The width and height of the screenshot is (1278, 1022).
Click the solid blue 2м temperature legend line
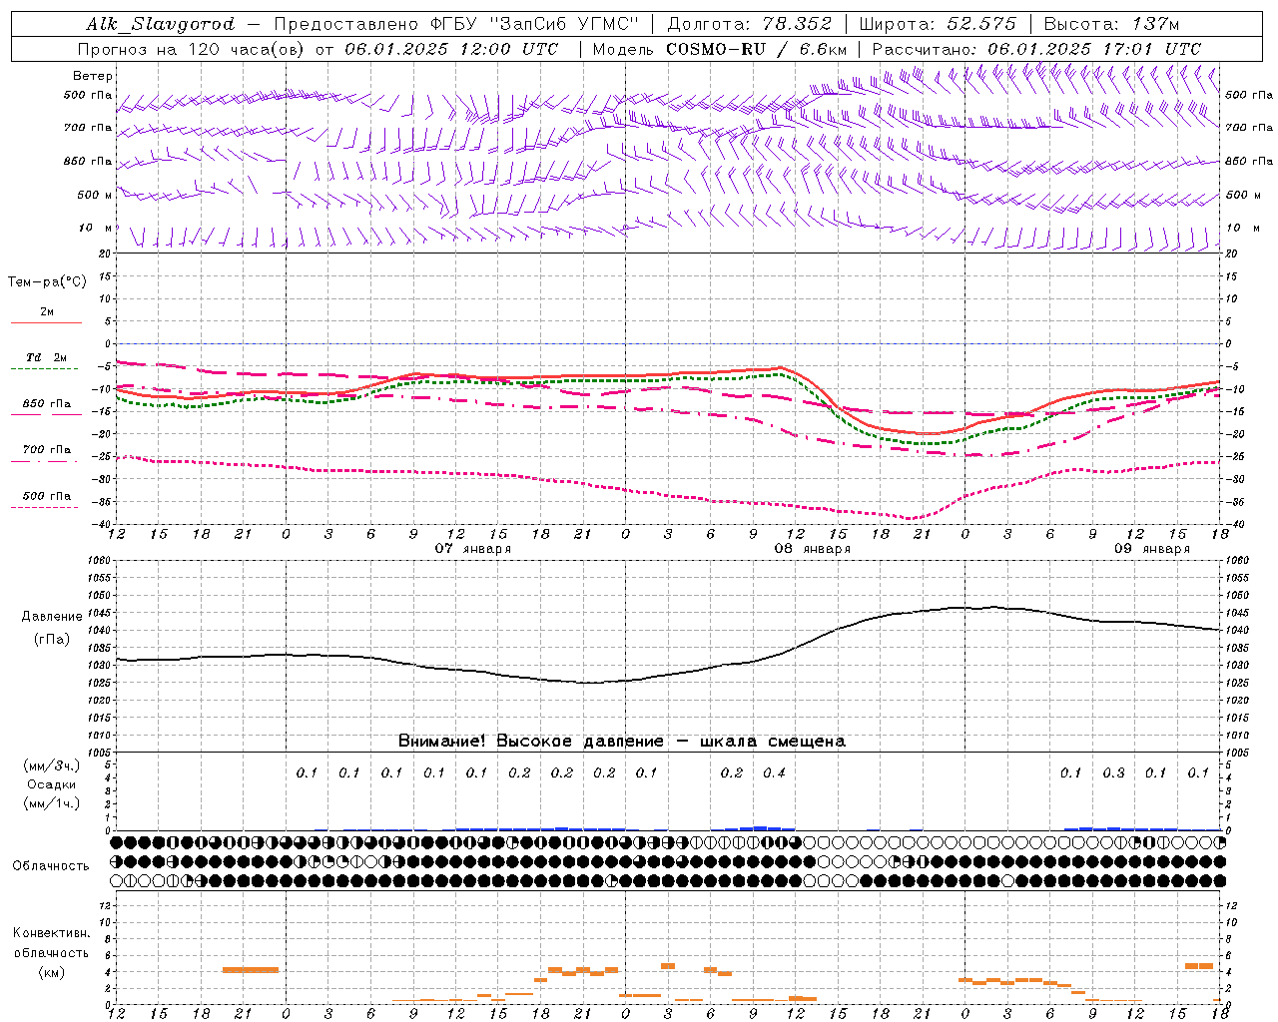tap(47, 323)
